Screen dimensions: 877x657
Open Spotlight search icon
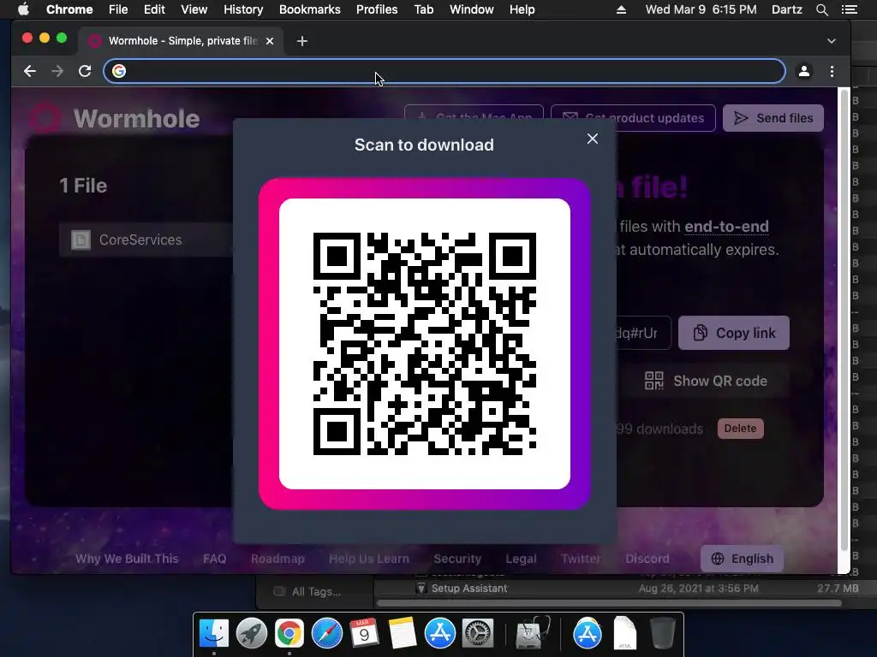pos(821,9)
